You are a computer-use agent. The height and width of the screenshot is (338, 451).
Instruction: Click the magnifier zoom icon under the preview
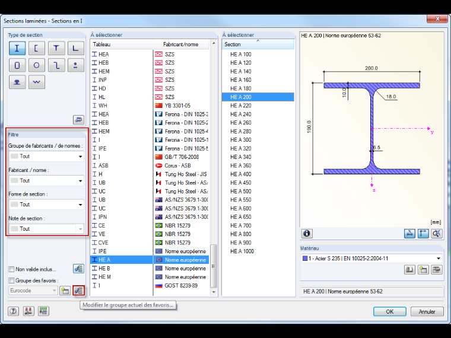click(x=436, y=234)
